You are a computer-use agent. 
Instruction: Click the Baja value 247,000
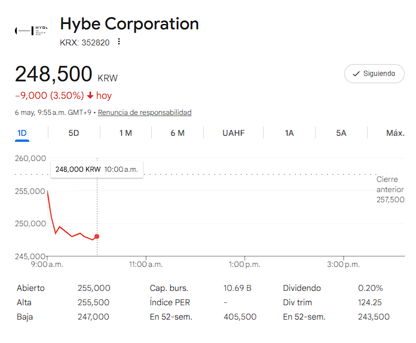click(93, 317)
